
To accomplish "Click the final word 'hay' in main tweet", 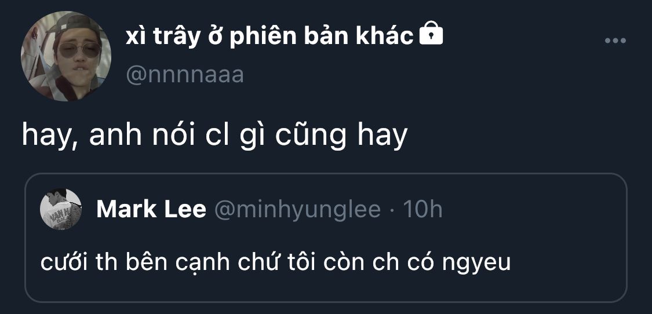I will click(383, 138).
